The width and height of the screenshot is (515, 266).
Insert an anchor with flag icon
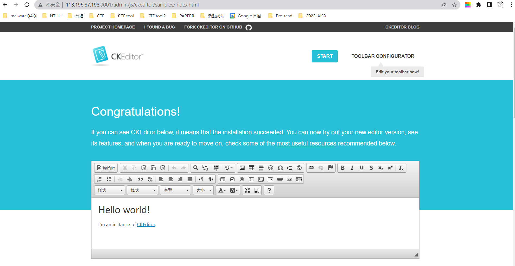330,168
